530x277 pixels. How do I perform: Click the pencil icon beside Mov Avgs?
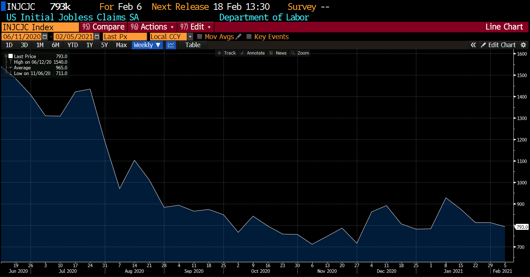click(239, 37)
